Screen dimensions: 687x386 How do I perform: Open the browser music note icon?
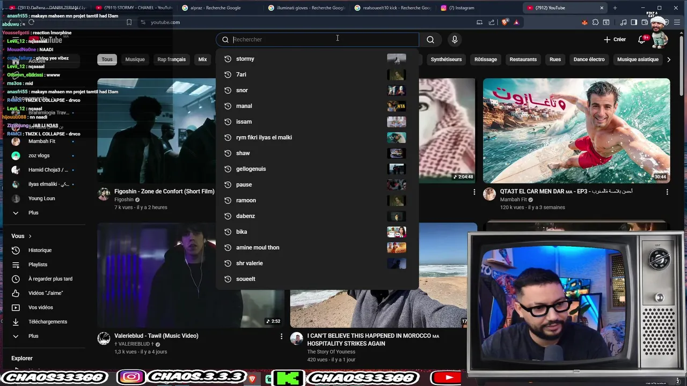tap(623, 23)
